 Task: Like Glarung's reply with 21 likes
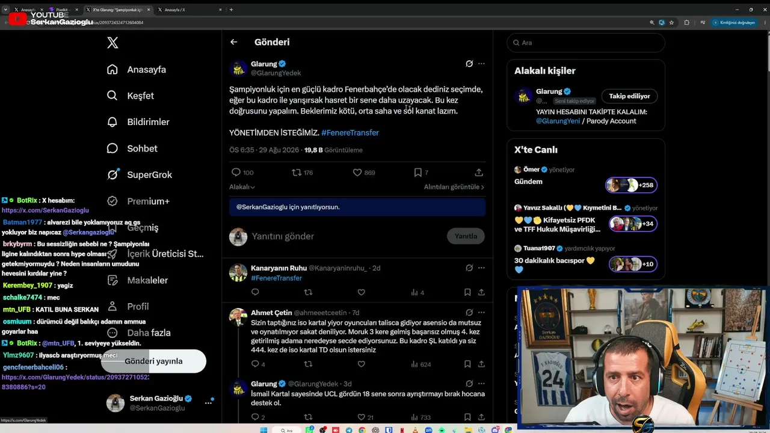click(365, 417)
